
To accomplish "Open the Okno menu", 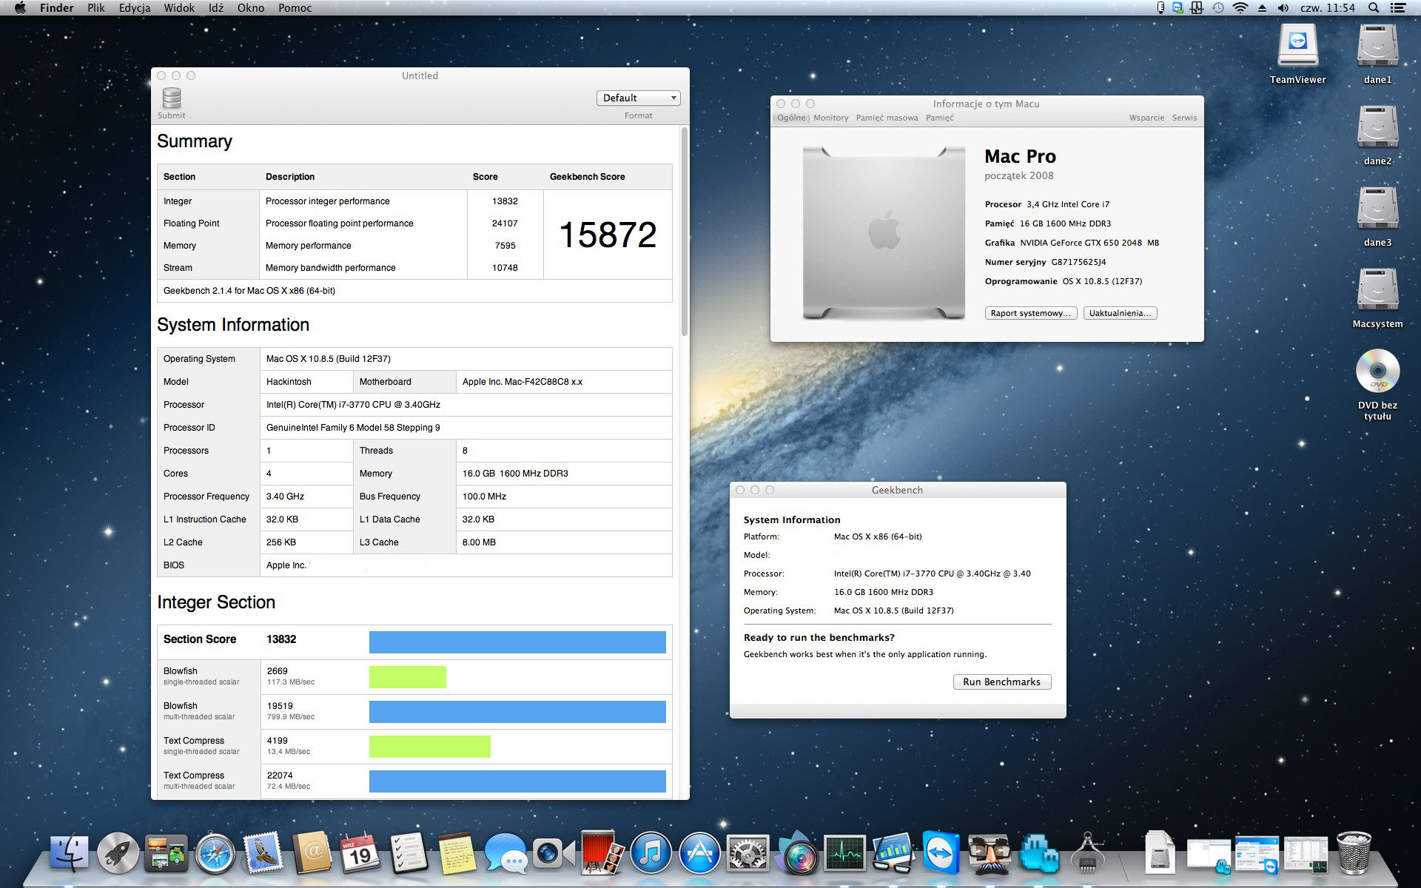I will tap(251, 8).
